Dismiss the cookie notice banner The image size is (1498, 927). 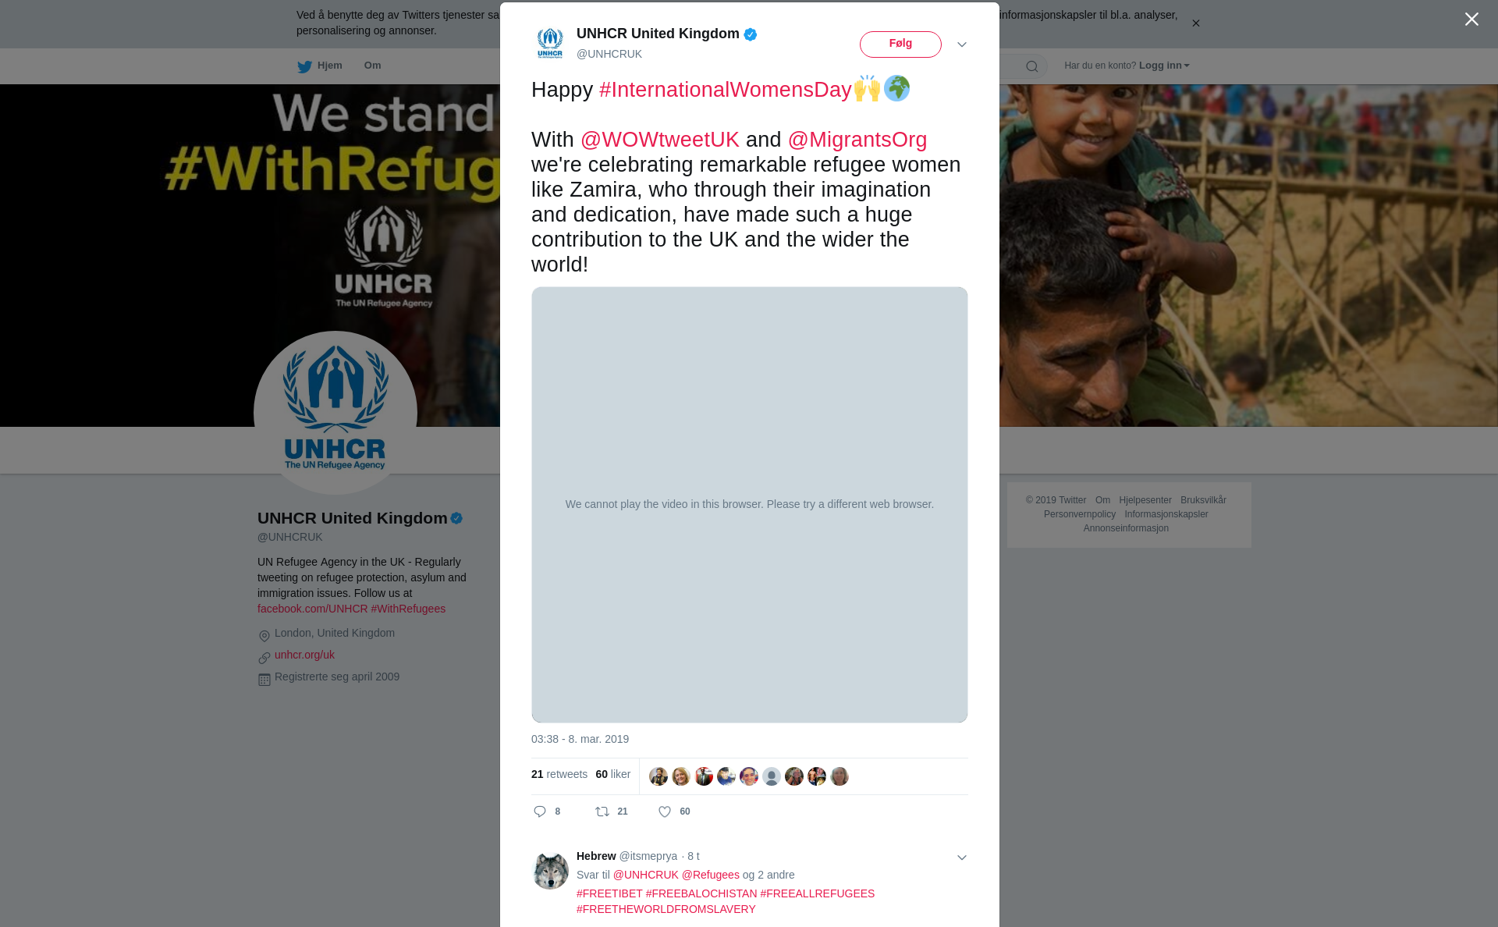coord(1195,23)
